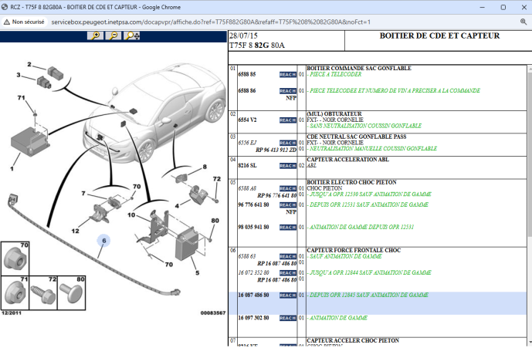The width and height of the screenshot is (532, 348).
Task: Select callout 12 on the diagram
Action: (76, 231)
